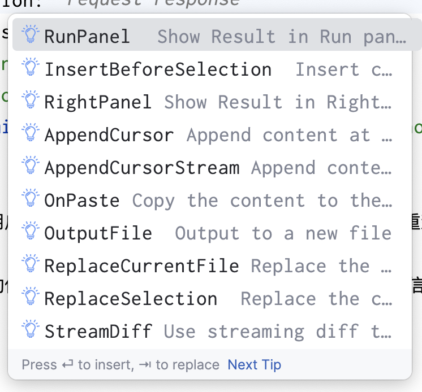Select StreamDiff from the completion list
This screenshot has width=422, height=392.
pyautogui.click(x=98, y=332)
